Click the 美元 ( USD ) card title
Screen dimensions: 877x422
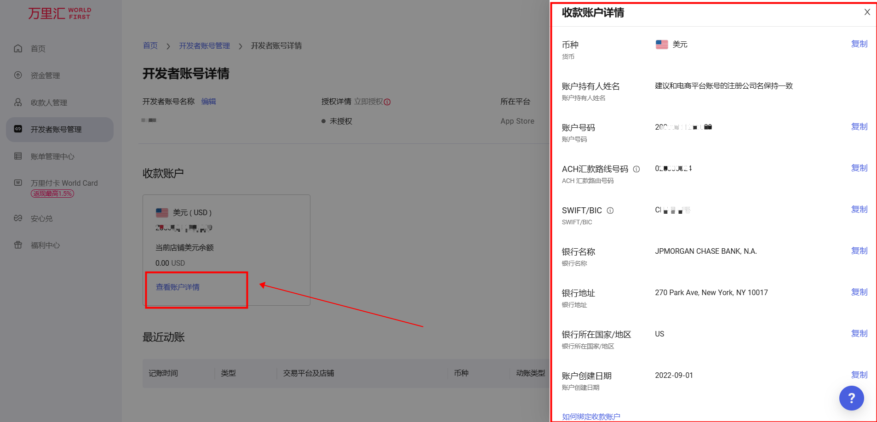[x=192, y=213]
